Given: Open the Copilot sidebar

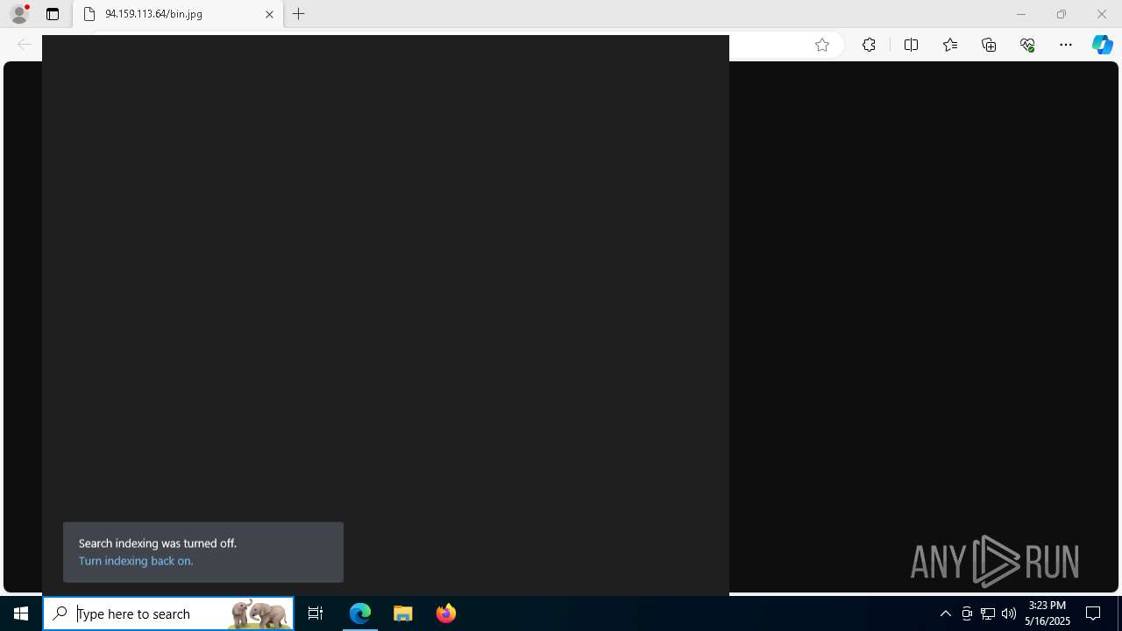Looking at the screenshot, I should point(1103,45).
